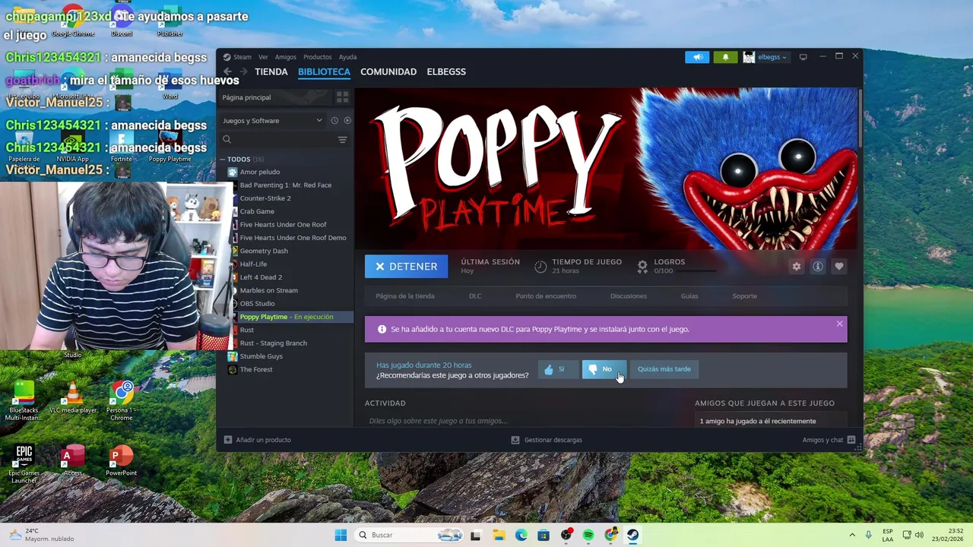This screenshot has height=547, width=973.
Task: Open the Guías link
Action: pyautogui.click(x=689, y=296)
